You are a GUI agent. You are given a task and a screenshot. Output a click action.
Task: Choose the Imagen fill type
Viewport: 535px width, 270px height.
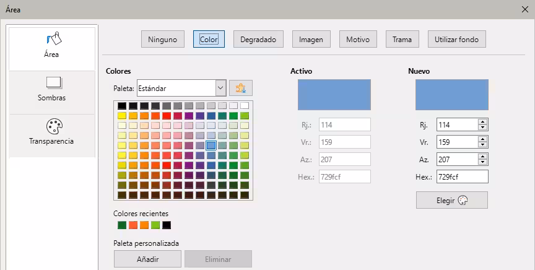(311, 39)
